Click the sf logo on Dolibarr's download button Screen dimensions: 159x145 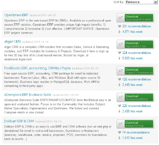(x=121, y=124)
